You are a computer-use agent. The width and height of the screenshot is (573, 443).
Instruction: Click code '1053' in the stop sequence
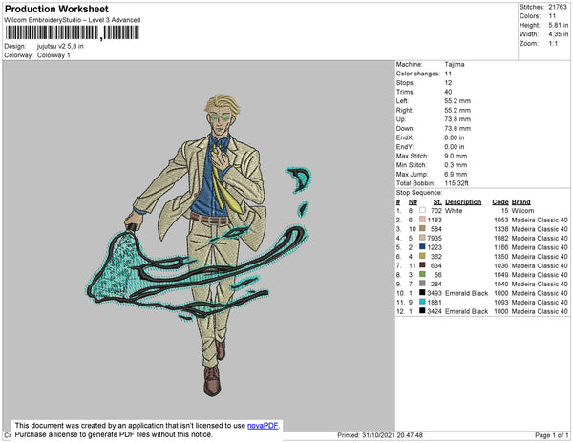(x=500, y=220)
